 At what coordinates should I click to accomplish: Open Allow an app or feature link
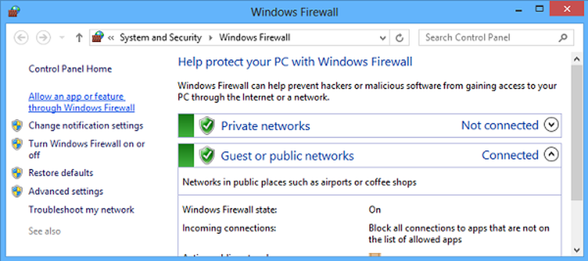[x=82, y=102]
